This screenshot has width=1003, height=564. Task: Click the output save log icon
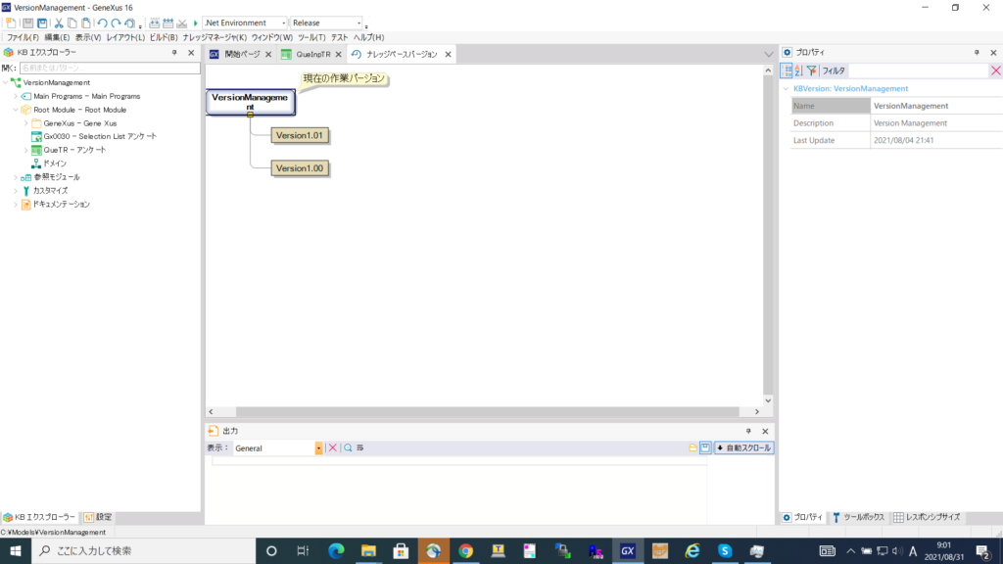click(x=705, y=448)
